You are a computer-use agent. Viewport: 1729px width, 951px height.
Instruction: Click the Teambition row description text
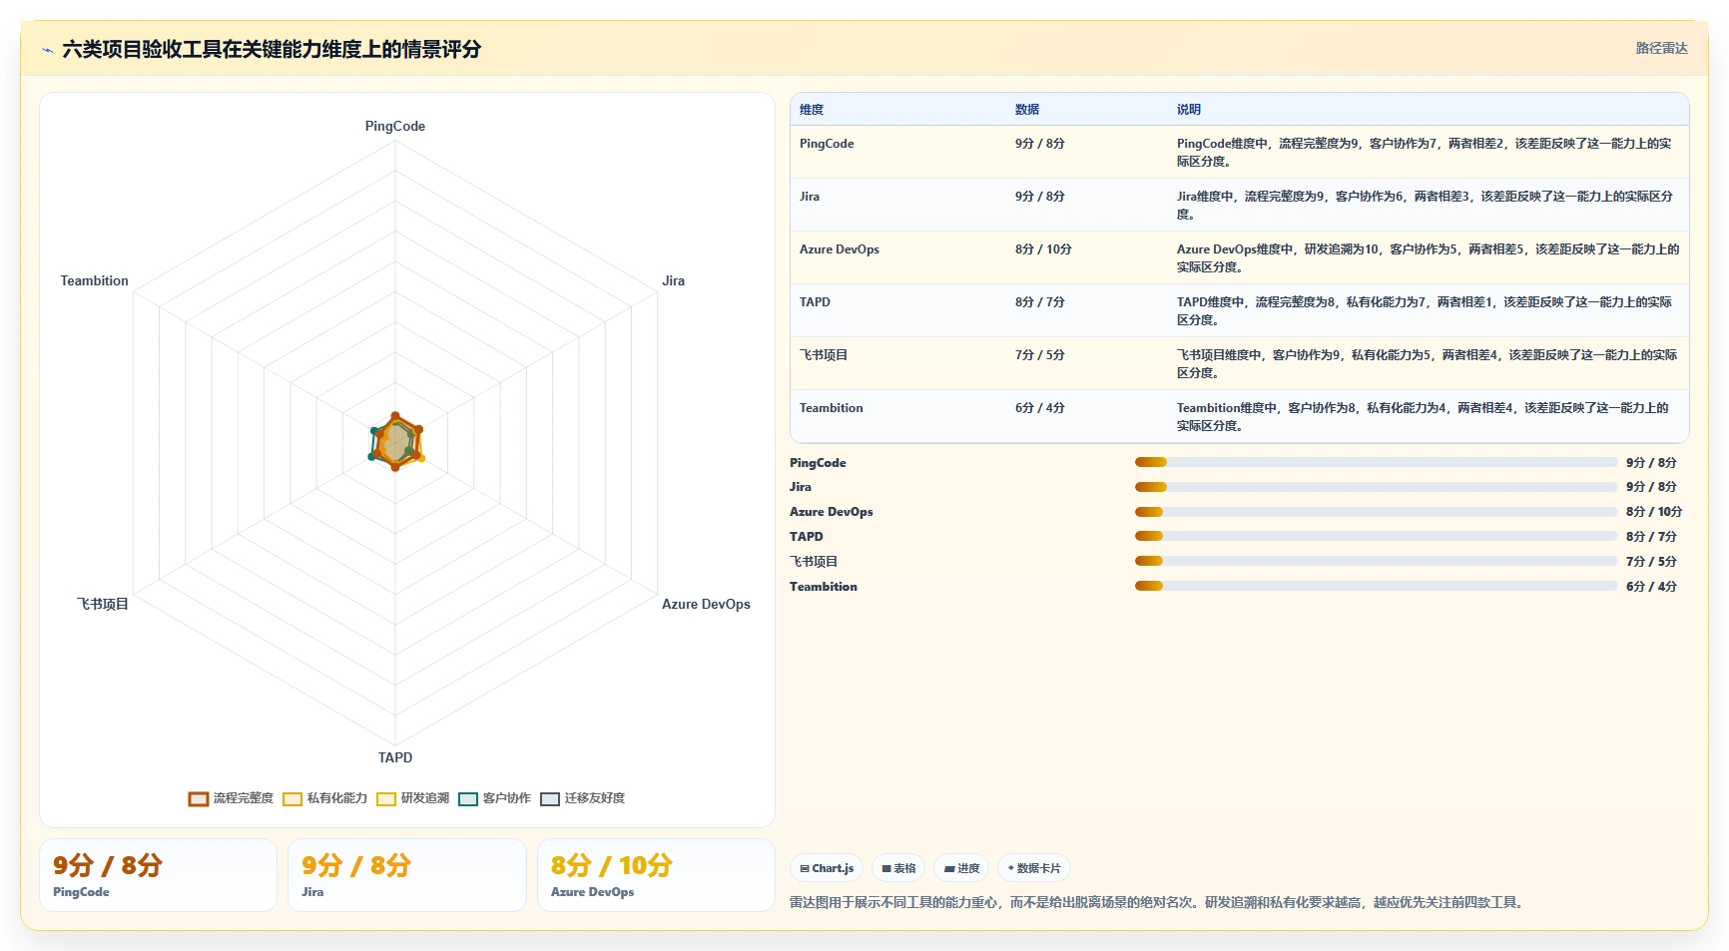pos(1423,417)
